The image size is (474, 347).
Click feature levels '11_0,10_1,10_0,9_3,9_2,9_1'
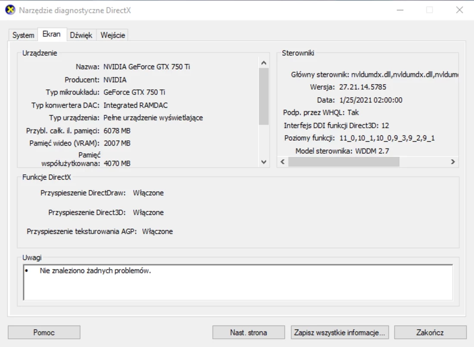point(387,138)
